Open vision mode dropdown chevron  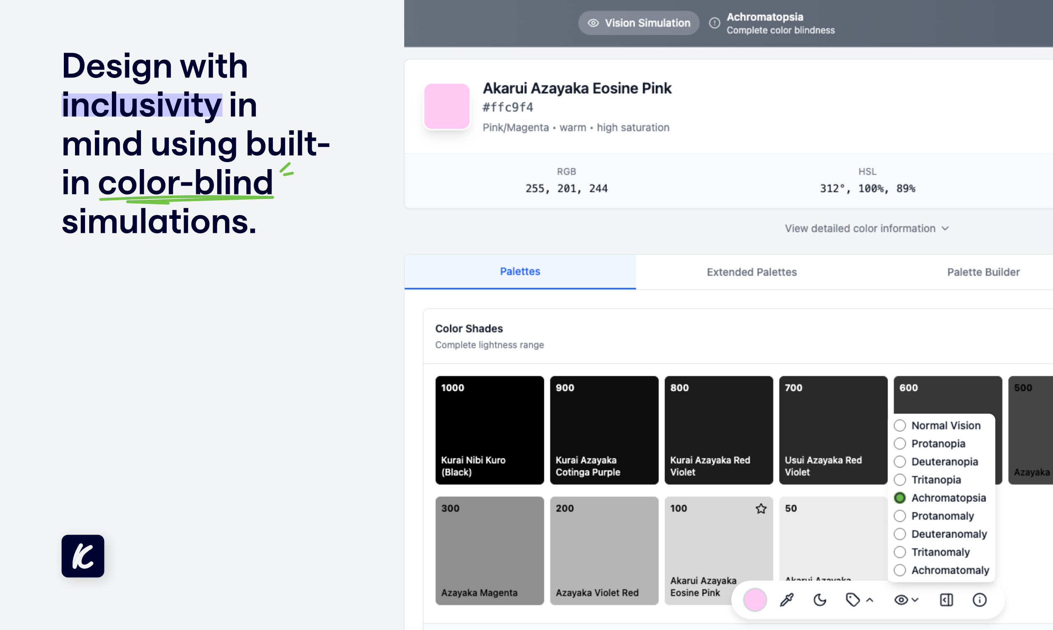915,600
